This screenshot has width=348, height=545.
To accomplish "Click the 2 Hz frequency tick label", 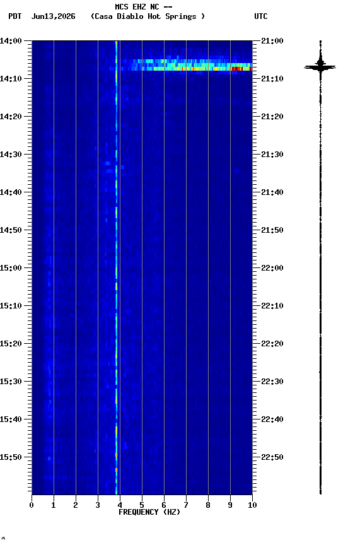I will coord(76,505).
